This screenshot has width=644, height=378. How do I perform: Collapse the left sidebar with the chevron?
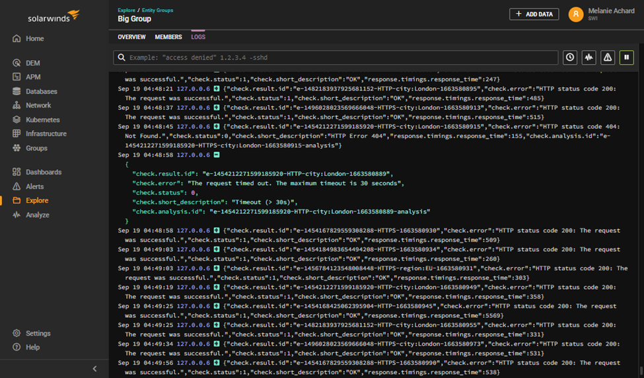[94, 369]
